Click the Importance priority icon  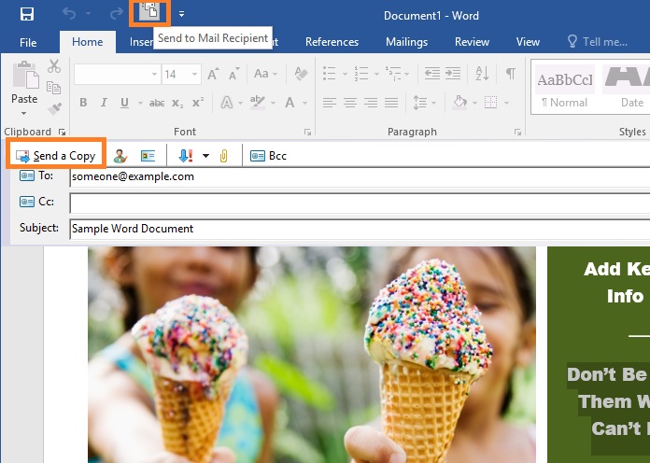(x=186, y=156)
